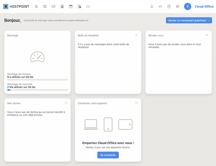Open the Mail envelope icon
Viewport: 216px width, 166px height.
click(53, 6)
